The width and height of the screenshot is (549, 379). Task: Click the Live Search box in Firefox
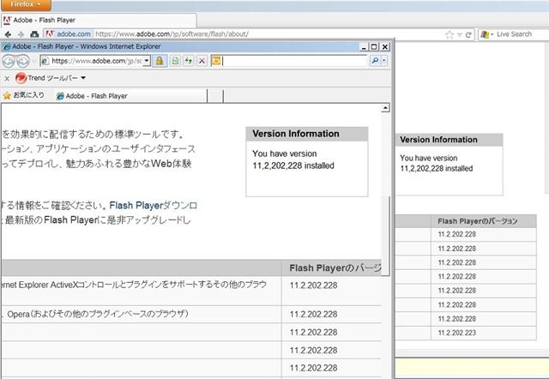tap(522, 34)
